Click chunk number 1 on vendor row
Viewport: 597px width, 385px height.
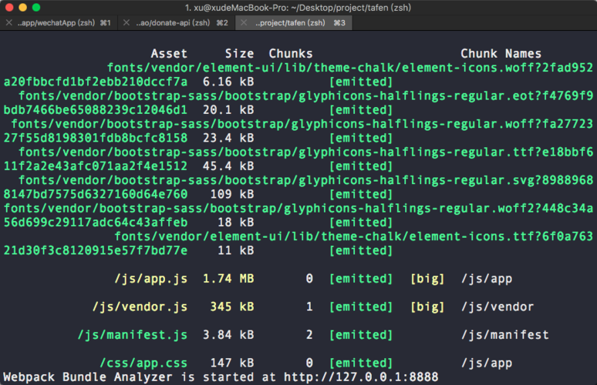[x=309, y=307]
